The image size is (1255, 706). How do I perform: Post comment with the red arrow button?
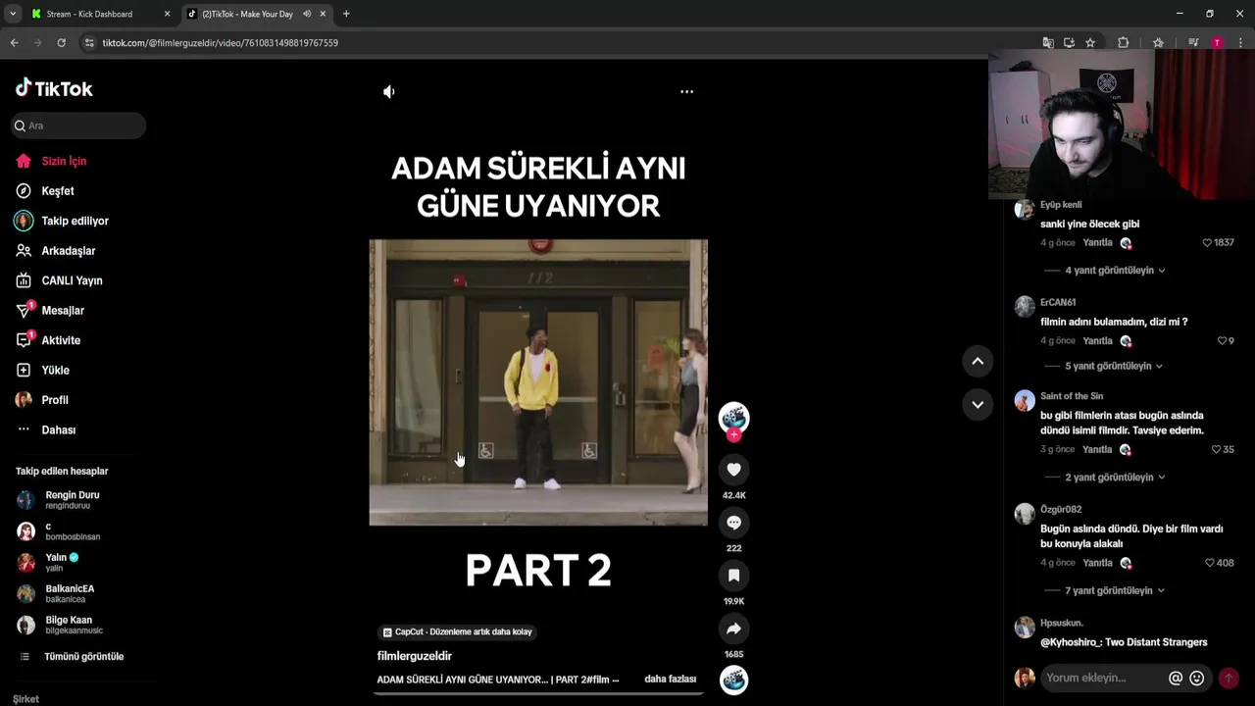tap(1229, 678)
